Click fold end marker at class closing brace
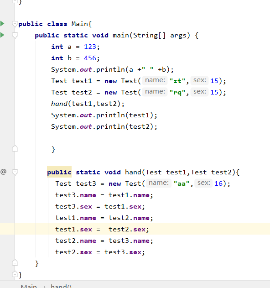This screenshot has height=288, width=270. click(x=15, y=274)
